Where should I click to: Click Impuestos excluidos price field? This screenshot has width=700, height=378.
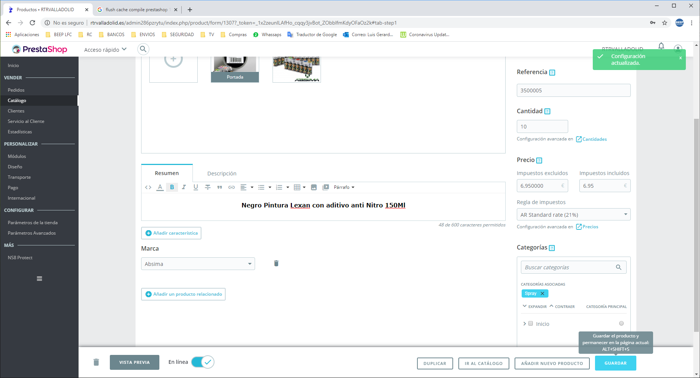coord(542,186)
